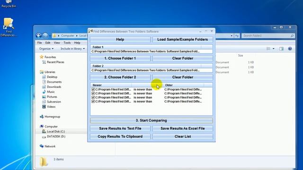Open the Organize dropdown in Explorer
This screenshot has width=303, height=170.
(x=46, y=49)
